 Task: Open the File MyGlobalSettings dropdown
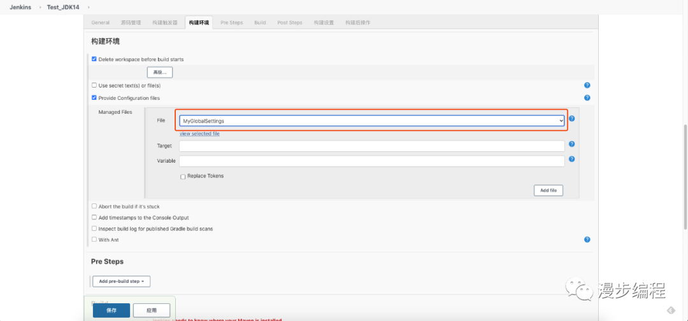tap(371, 120)
